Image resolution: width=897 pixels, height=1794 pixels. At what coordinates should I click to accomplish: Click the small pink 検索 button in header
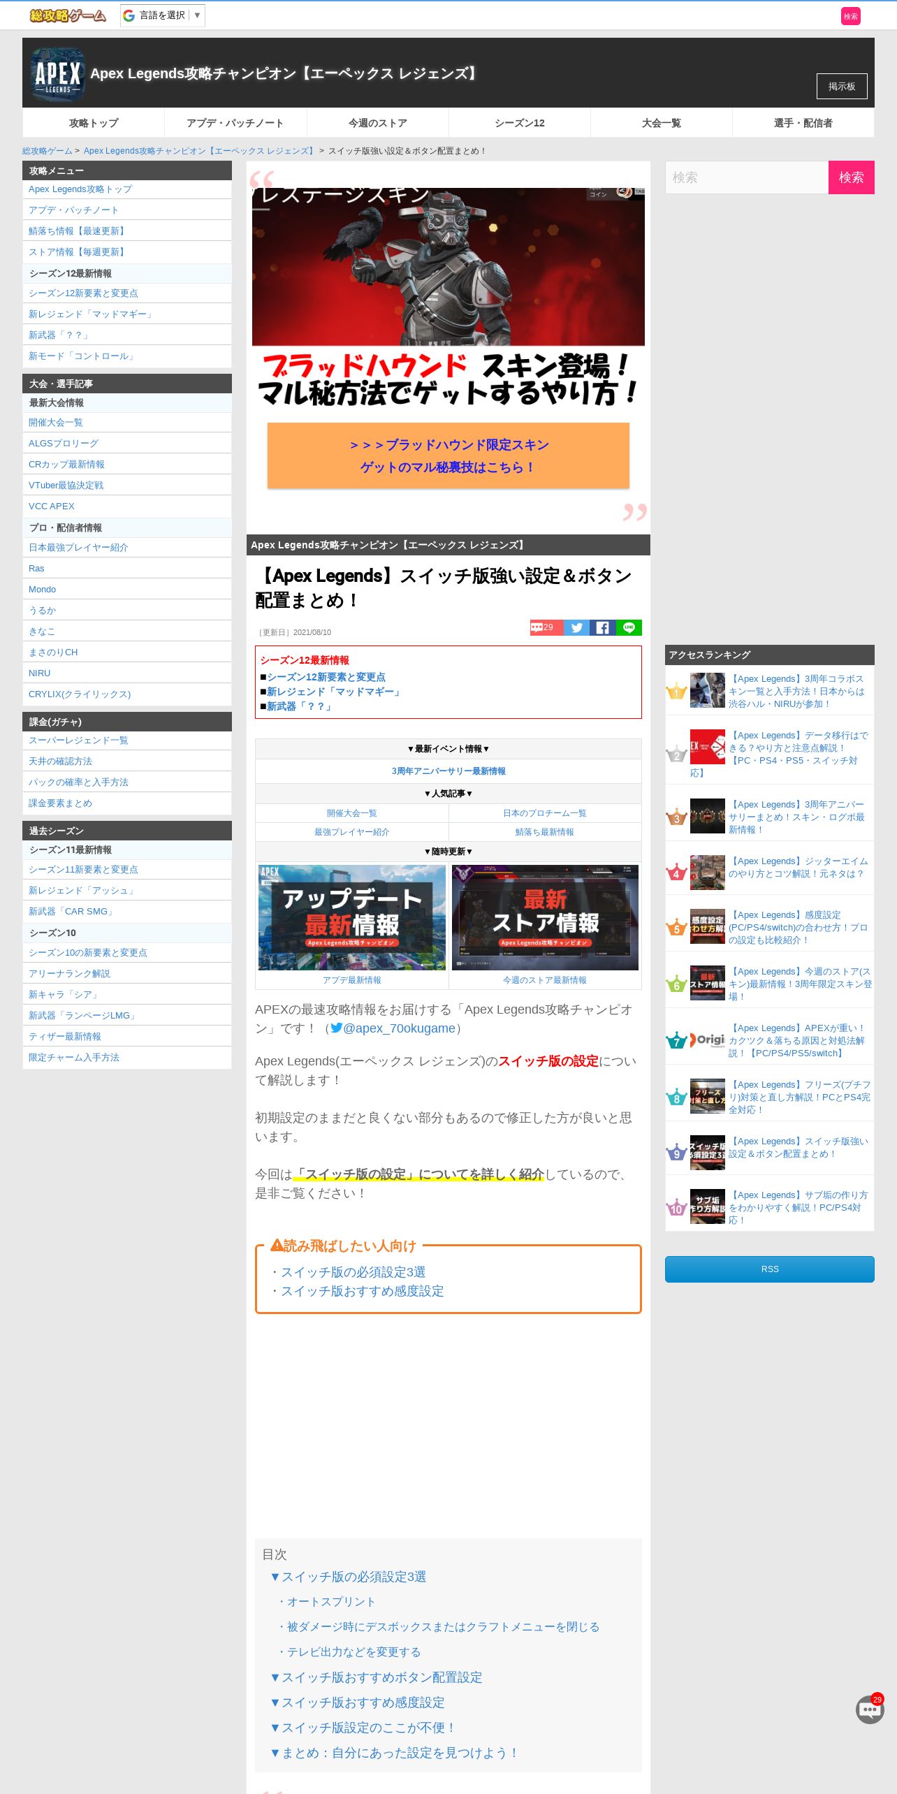click(x=850, y=16)
